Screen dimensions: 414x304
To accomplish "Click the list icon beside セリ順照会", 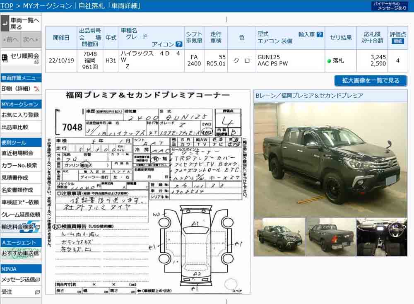I will 5,58.
